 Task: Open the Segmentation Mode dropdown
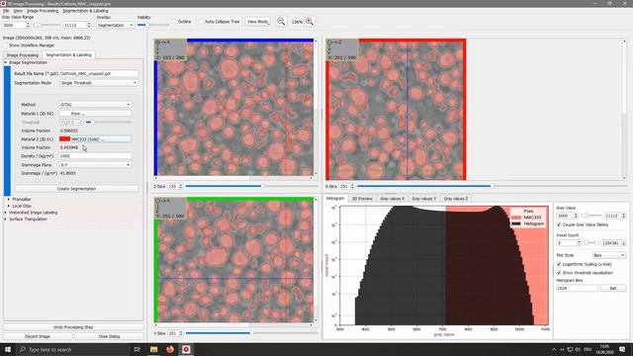click(x=99, y=83)
